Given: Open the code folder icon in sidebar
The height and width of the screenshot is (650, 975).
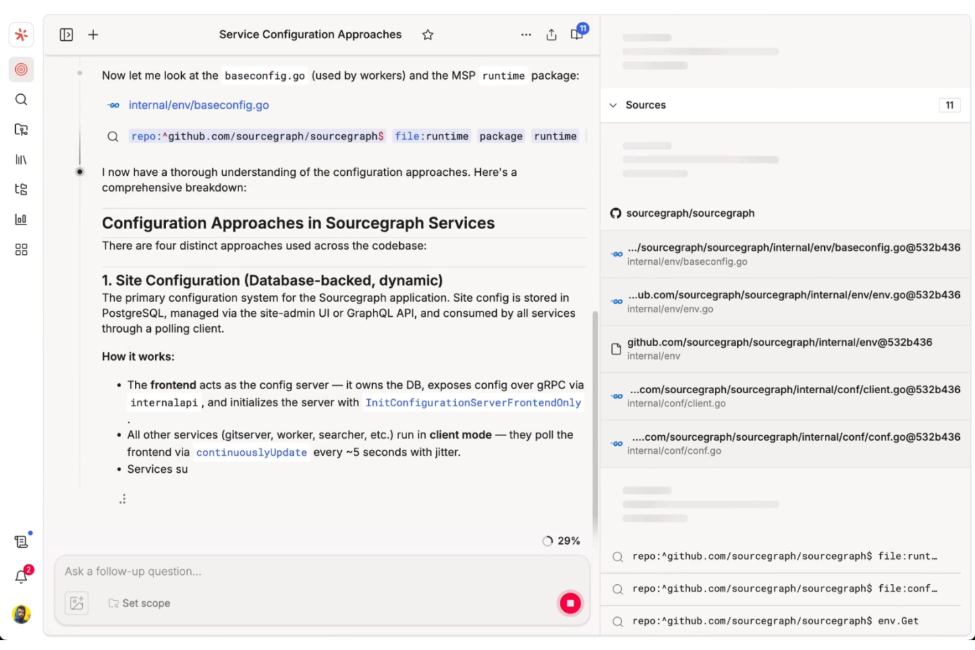Looking at the screenshot, I should click(21, 130).
